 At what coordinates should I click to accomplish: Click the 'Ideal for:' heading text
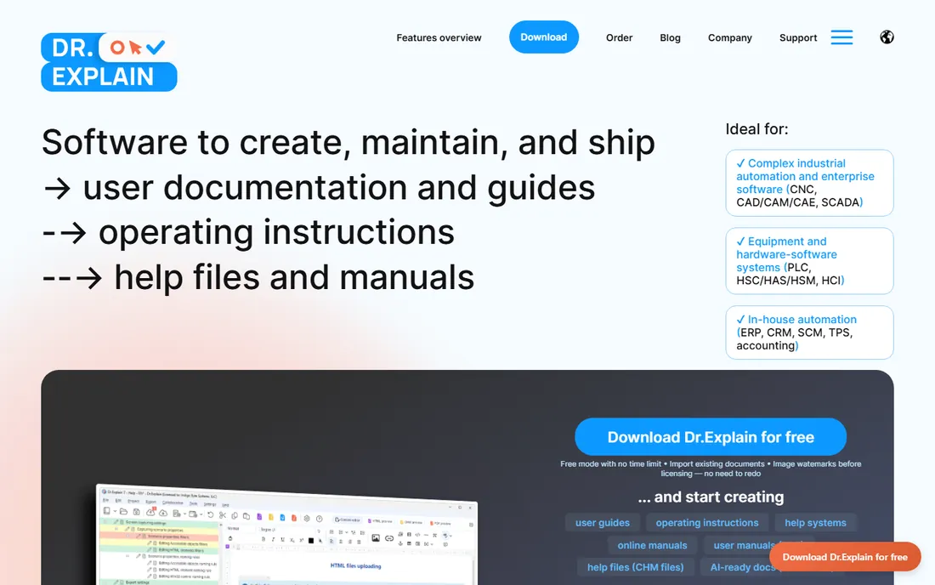[756, 129]
